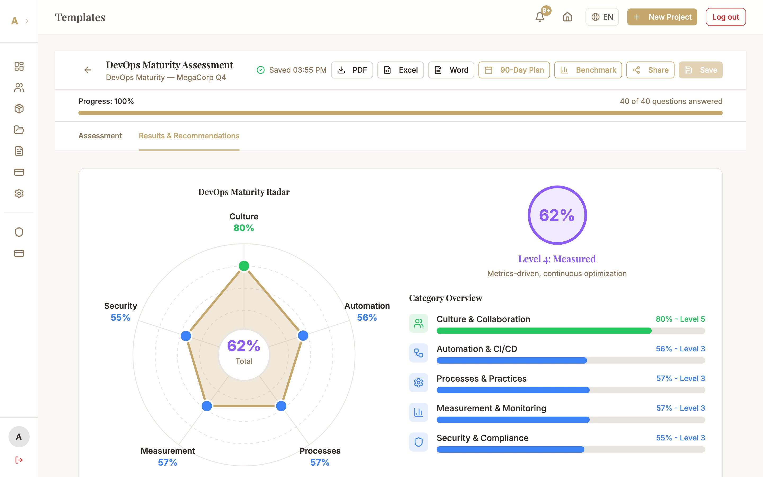This screenshot has height=477, width=763.
Task: Click the Templates page title
Action: click(80, 17)
